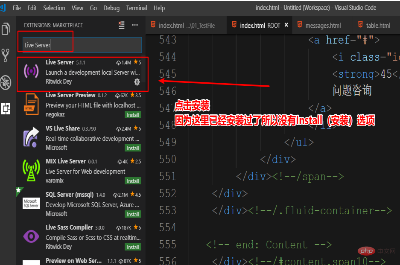This screenshot has height=265, width=400.
Task: Click the VS Code logo in title bar
Action: point(3,8)
